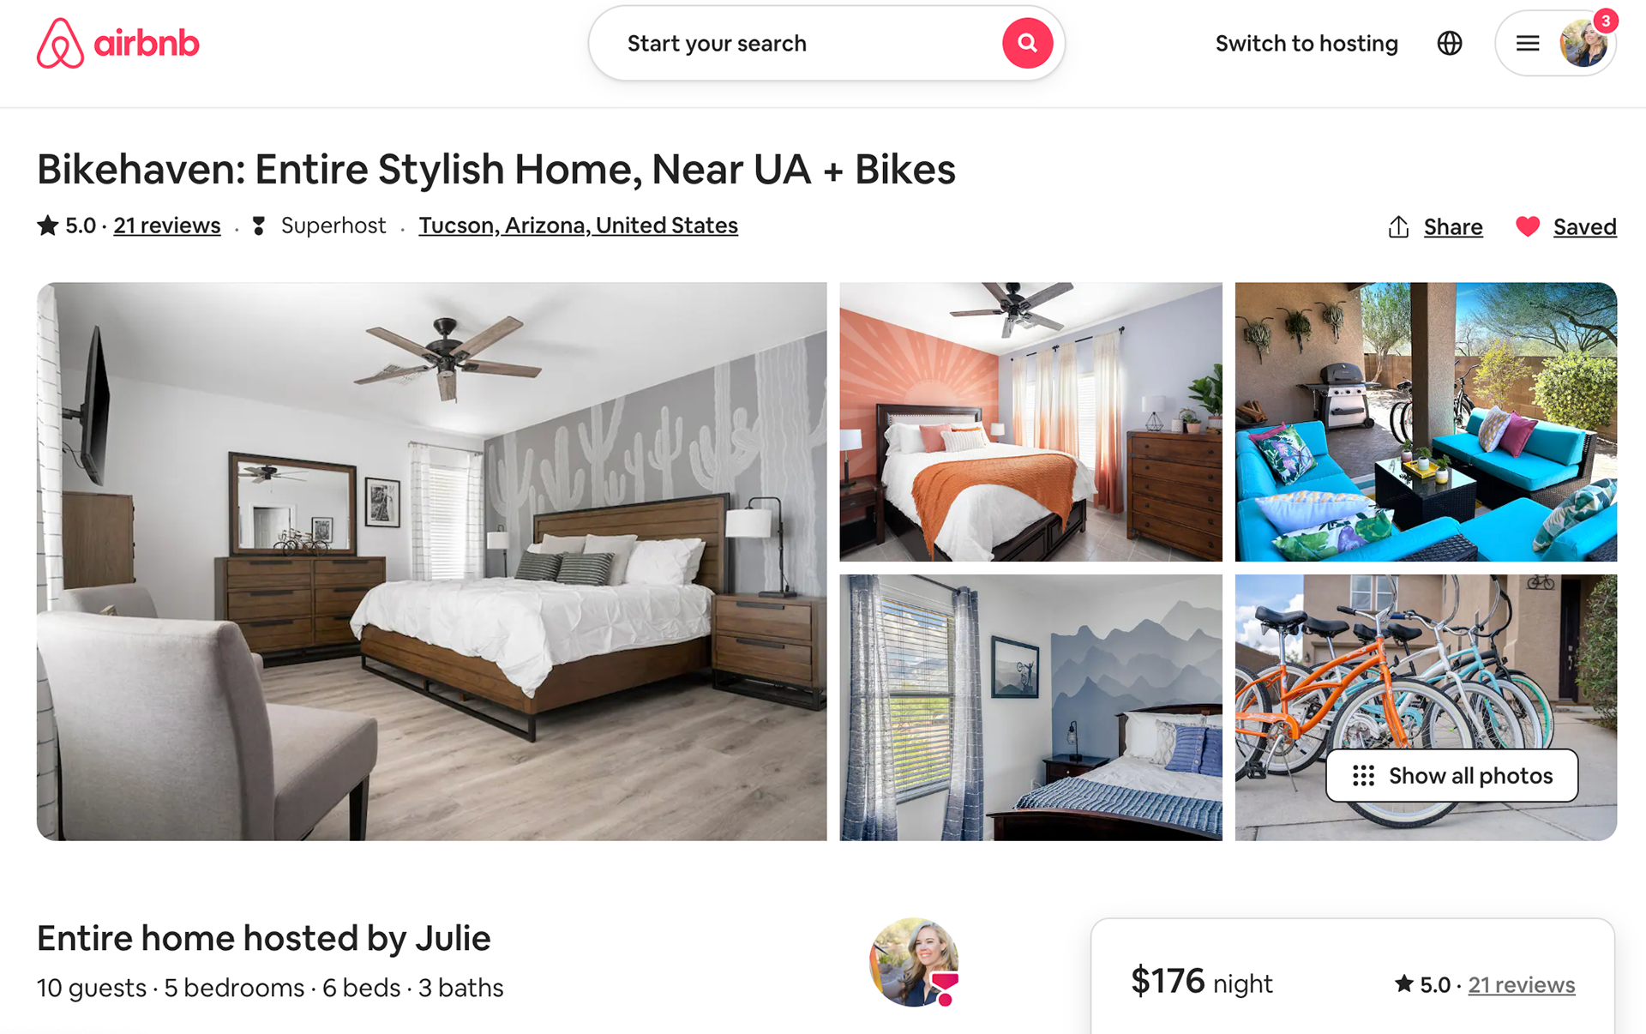Click the Share link
Screen dimensions: 1646x1034
1453,227
